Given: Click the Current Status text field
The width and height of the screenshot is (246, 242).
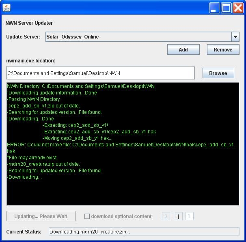Looking at the screenshot, I should 144,232.
